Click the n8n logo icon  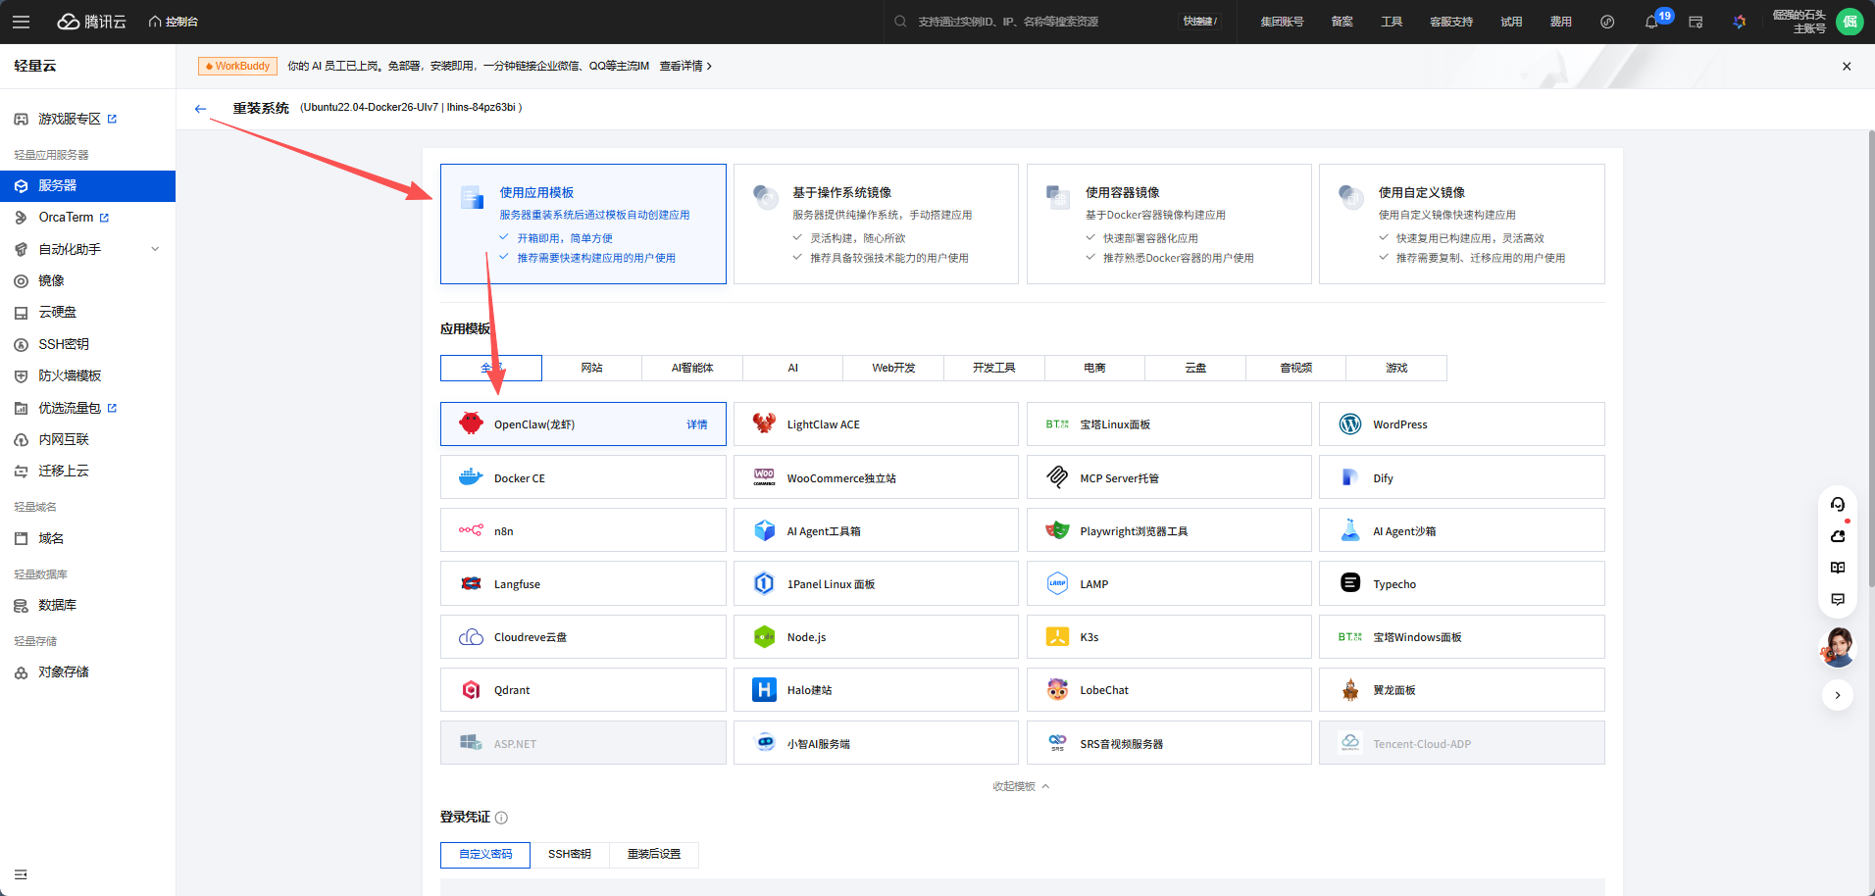click(x=471, y=530)
